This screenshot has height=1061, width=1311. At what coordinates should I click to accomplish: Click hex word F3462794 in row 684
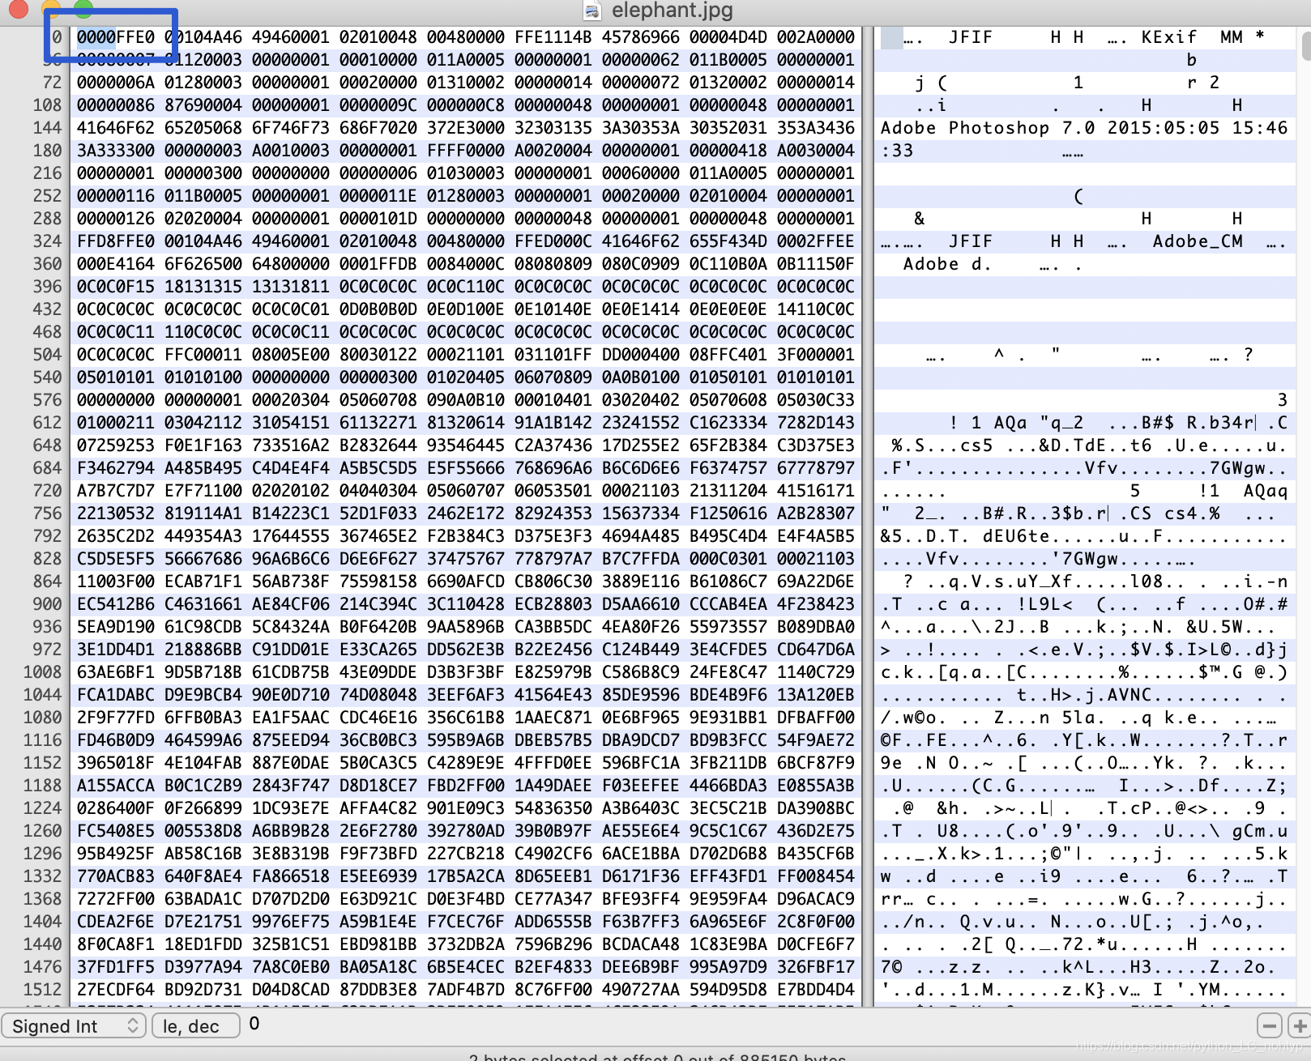coord(115,468)
